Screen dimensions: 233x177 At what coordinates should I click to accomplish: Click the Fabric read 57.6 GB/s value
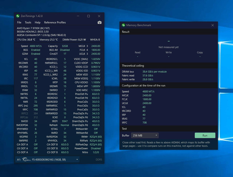(x=148, y=76)
